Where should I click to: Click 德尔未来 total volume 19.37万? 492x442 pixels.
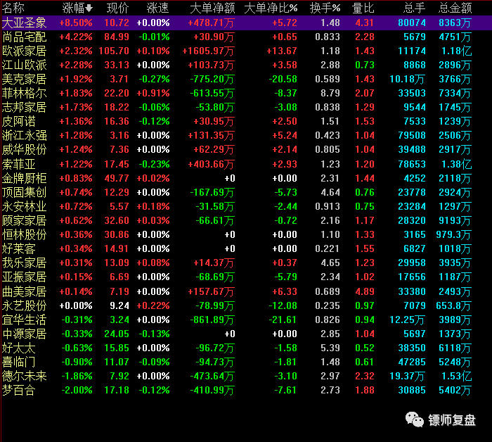click(x=407, y=376)
